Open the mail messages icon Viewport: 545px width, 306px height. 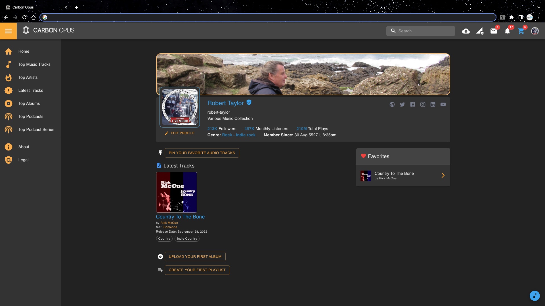click(x=494, y=31)
